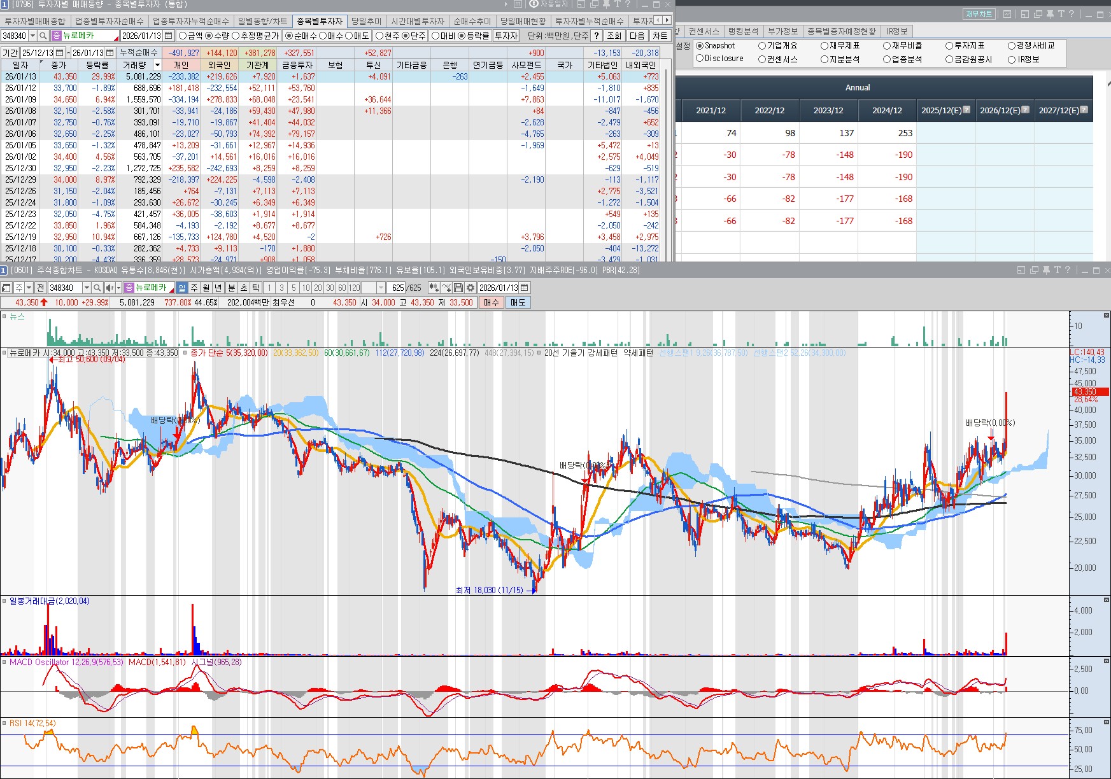This screenshot has width=1111, height=779.
Task: Select the 기업개요 radio option
Action: pos(762,46)
